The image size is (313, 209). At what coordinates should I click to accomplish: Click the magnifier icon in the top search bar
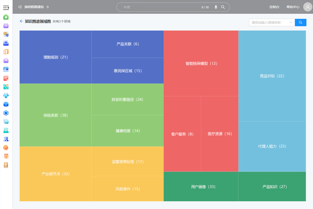click(223, 7)
